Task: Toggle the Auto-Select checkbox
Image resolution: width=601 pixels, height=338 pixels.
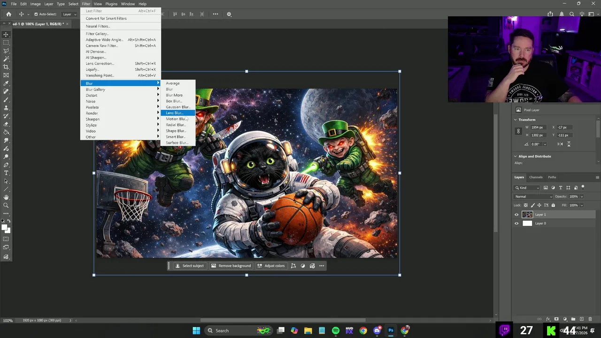Action: (36, 14)
